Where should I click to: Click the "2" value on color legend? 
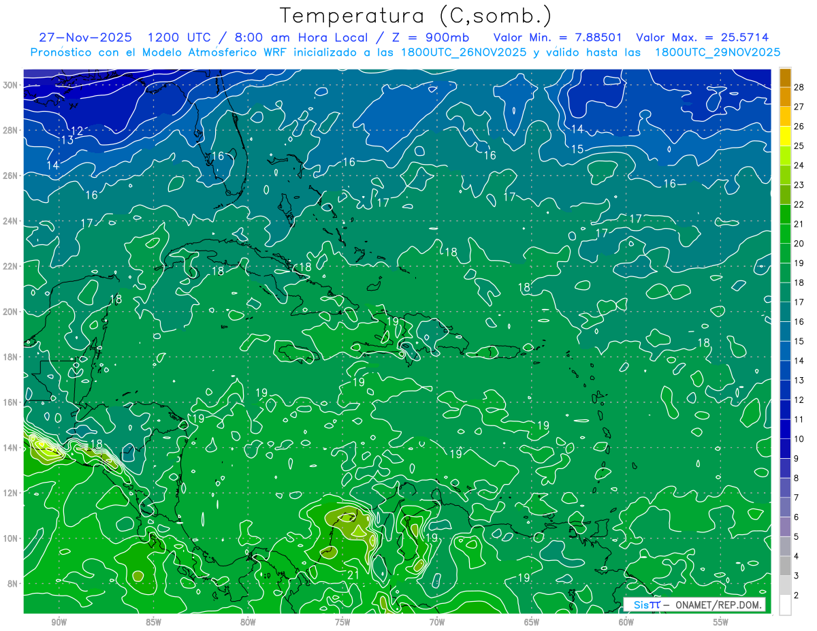pyautogui.click(x=797, y=596)
